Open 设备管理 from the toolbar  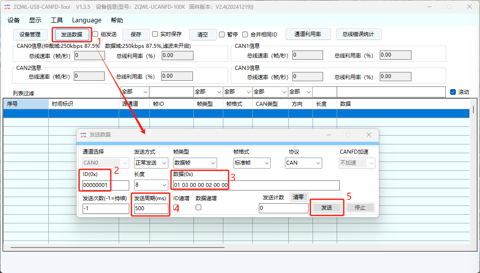click(30, 34)
